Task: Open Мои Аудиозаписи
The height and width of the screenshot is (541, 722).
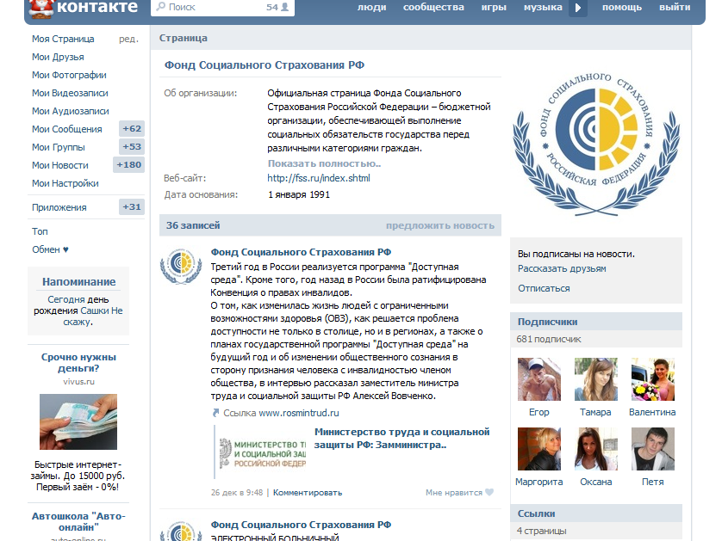Action: click(71, 111)
